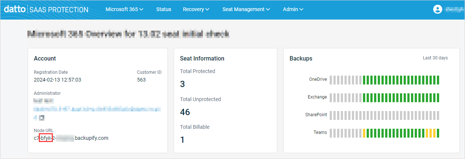This screenshot has width=465, height=159.
Task: Click the datto SaaS Protection logo
Action: pos(46,9)
